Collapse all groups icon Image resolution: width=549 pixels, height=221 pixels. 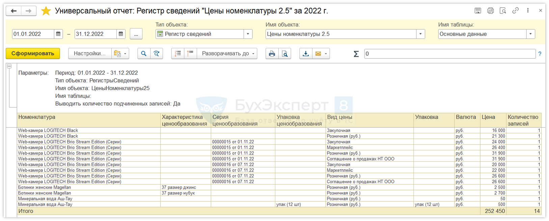pos(178,54)
